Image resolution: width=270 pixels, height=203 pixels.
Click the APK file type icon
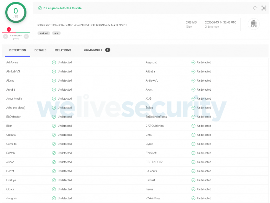(x=253, y=24)
